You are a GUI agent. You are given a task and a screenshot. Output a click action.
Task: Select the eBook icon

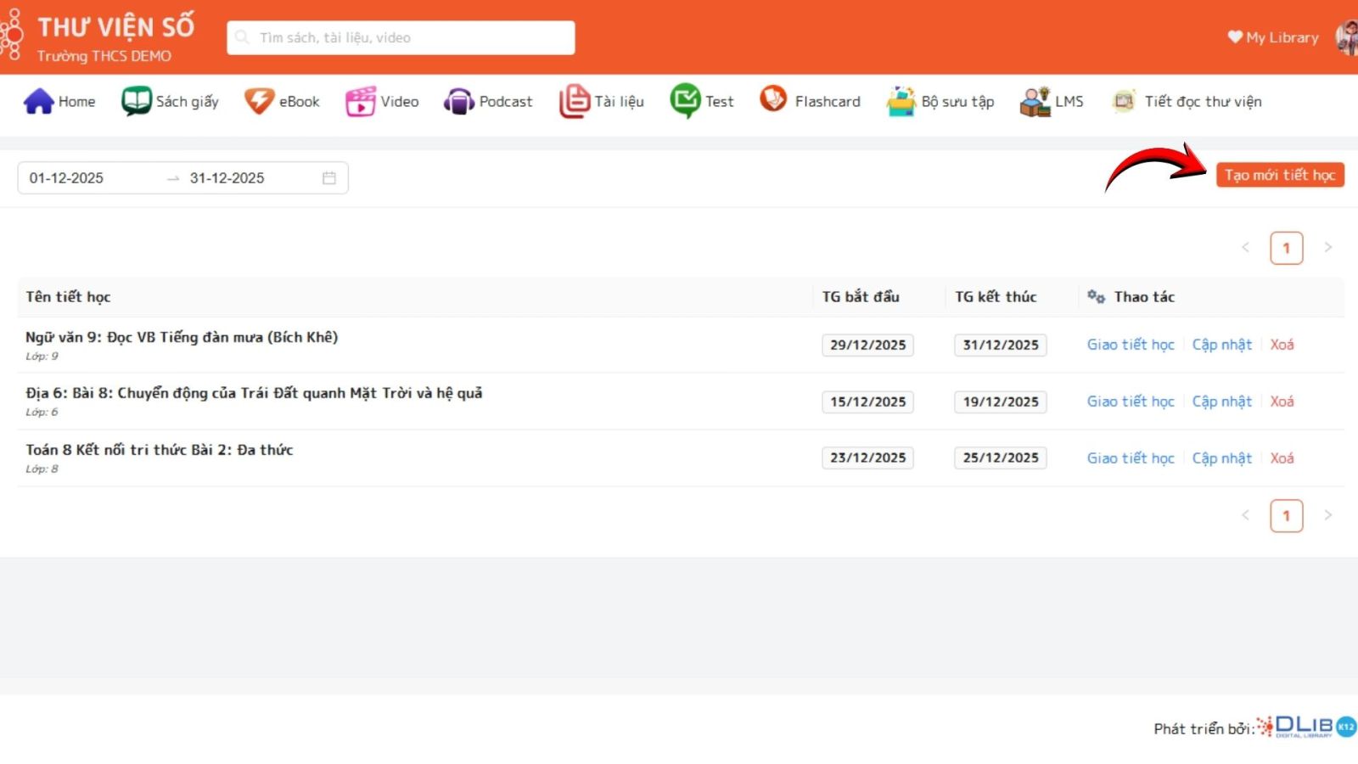259,101
